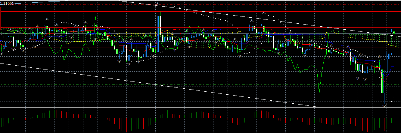This screenshot has height=133, width=401.
Task: Select the long white descending trendline above candles
Action: pos(259,19)
